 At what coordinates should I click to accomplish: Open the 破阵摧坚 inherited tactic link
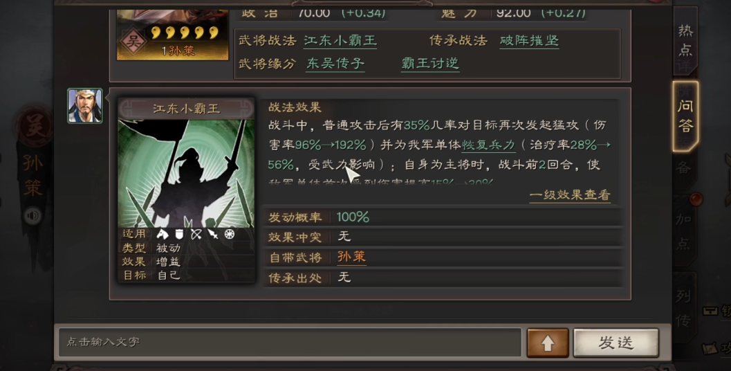coord(529,41)
